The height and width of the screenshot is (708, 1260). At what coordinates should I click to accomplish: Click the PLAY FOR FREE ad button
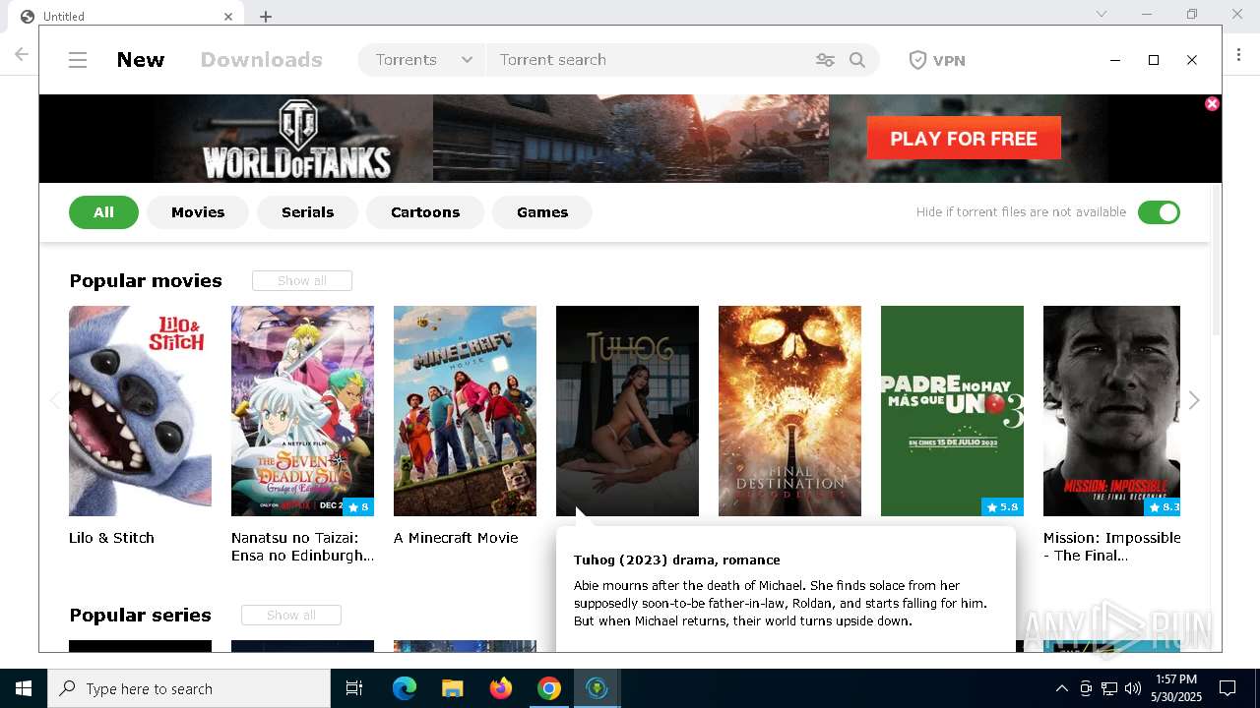point(964,139)
